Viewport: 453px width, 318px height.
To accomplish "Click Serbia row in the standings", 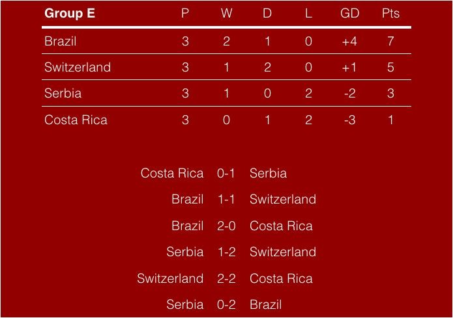I will 63,93.
